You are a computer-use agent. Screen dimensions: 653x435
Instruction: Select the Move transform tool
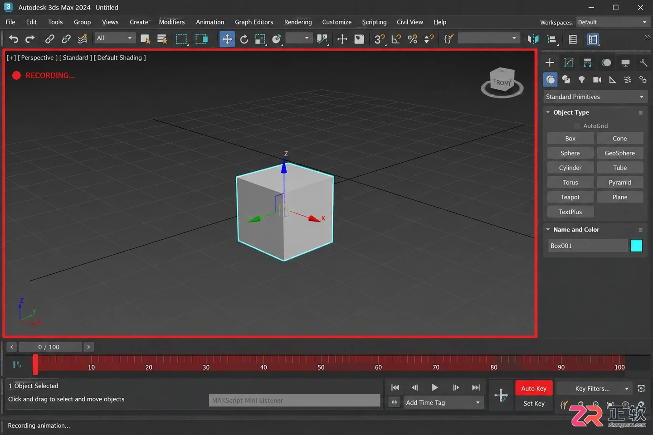227,39
